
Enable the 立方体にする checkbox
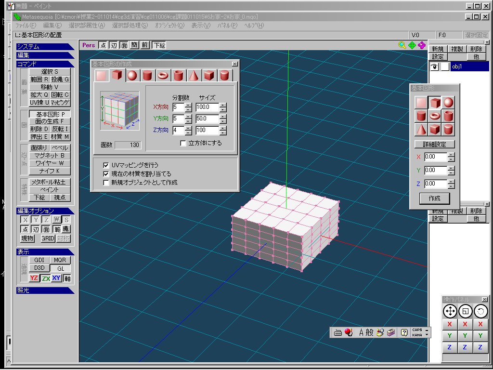coord(183,144)
